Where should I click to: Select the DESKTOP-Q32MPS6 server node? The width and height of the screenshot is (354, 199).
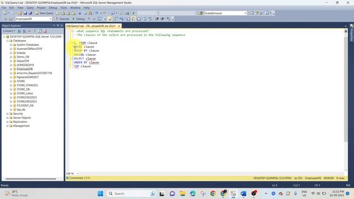coord(35,36)
